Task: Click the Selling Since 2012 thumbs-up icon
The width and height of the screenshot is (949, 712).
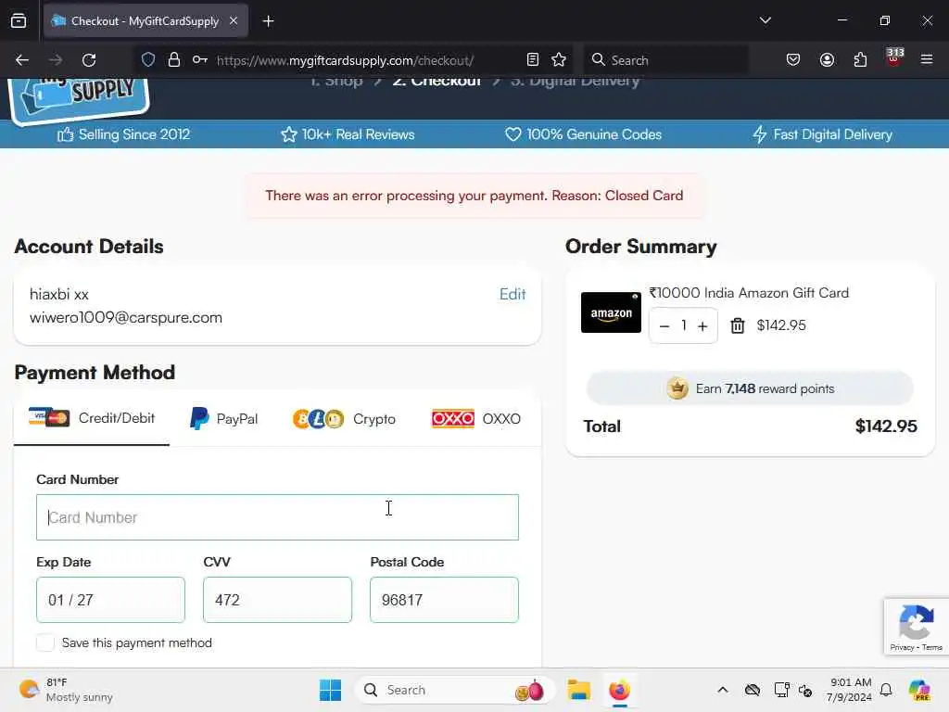Action: coord(66,134)
